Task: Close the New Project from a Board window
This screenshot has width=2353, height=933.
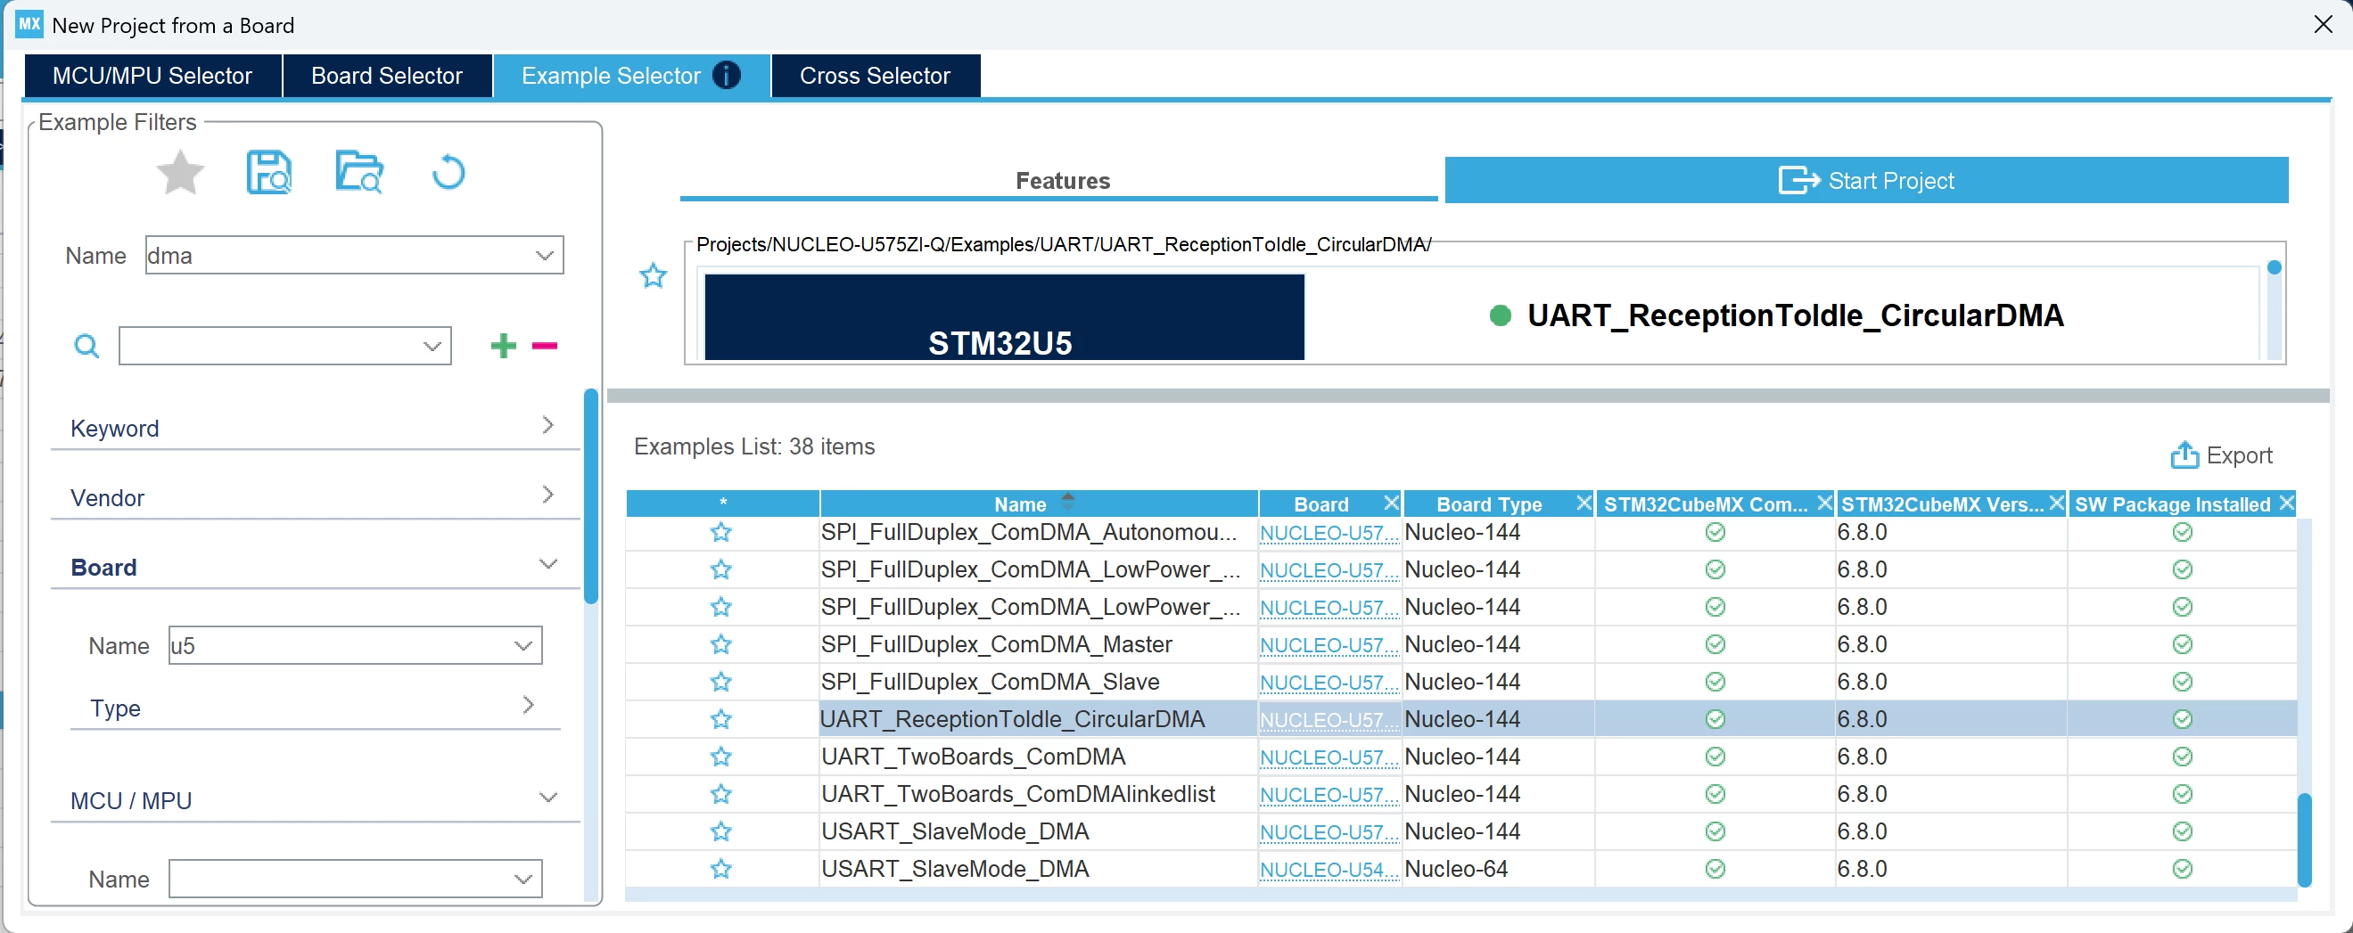Action: [2323, 25]
